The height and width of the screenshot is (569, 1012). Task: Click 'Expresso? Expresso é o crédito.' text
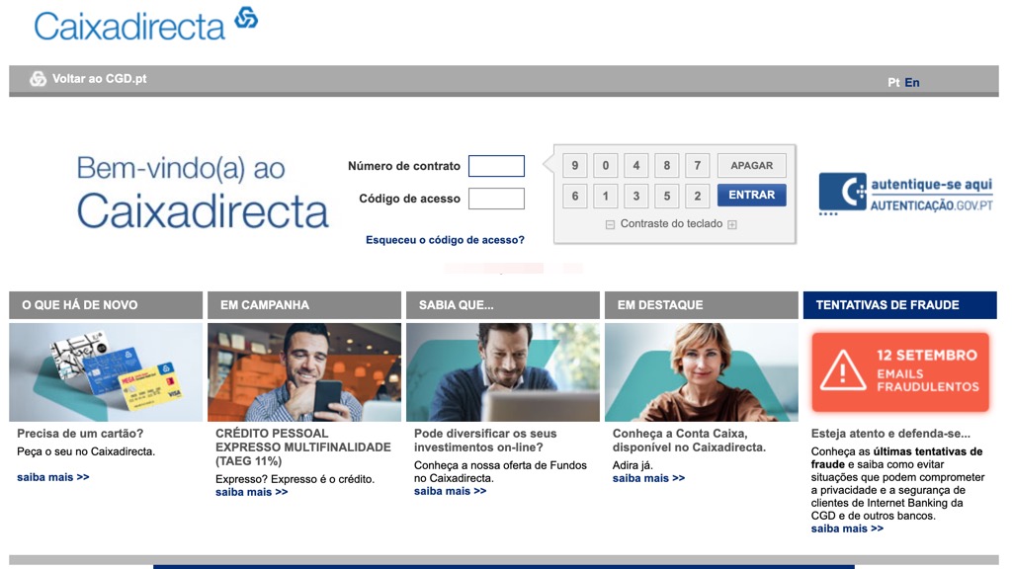coord(295,479)
